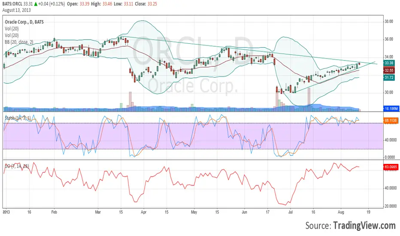The image size is (400, 236).
Task: Select the BB (20, close, 2) indicator label
Action: [19, 42]
